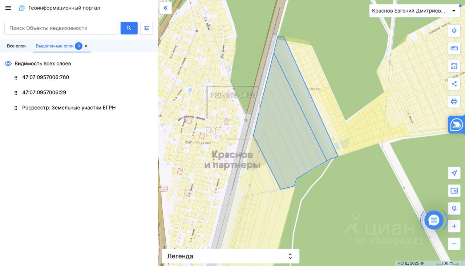Screen dimensions: 465x266
Task: Select layer 47:07:0957006:760
Action: [x=45, y=78]
